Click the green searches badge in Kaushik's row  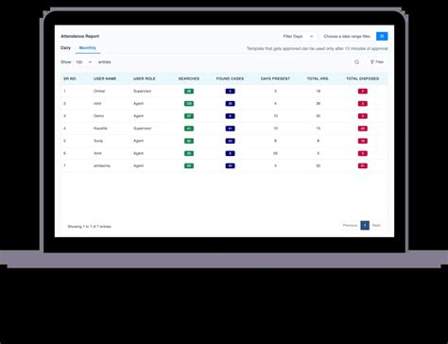click(189, 129)
